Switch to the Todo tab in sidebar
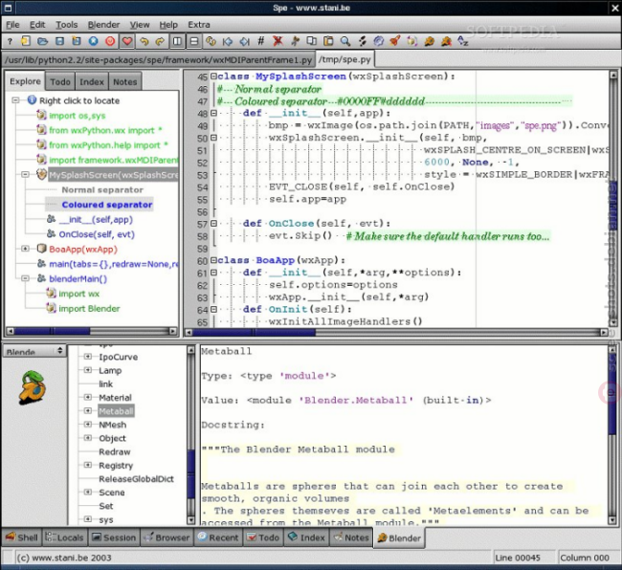 click(x=60, y=81)
